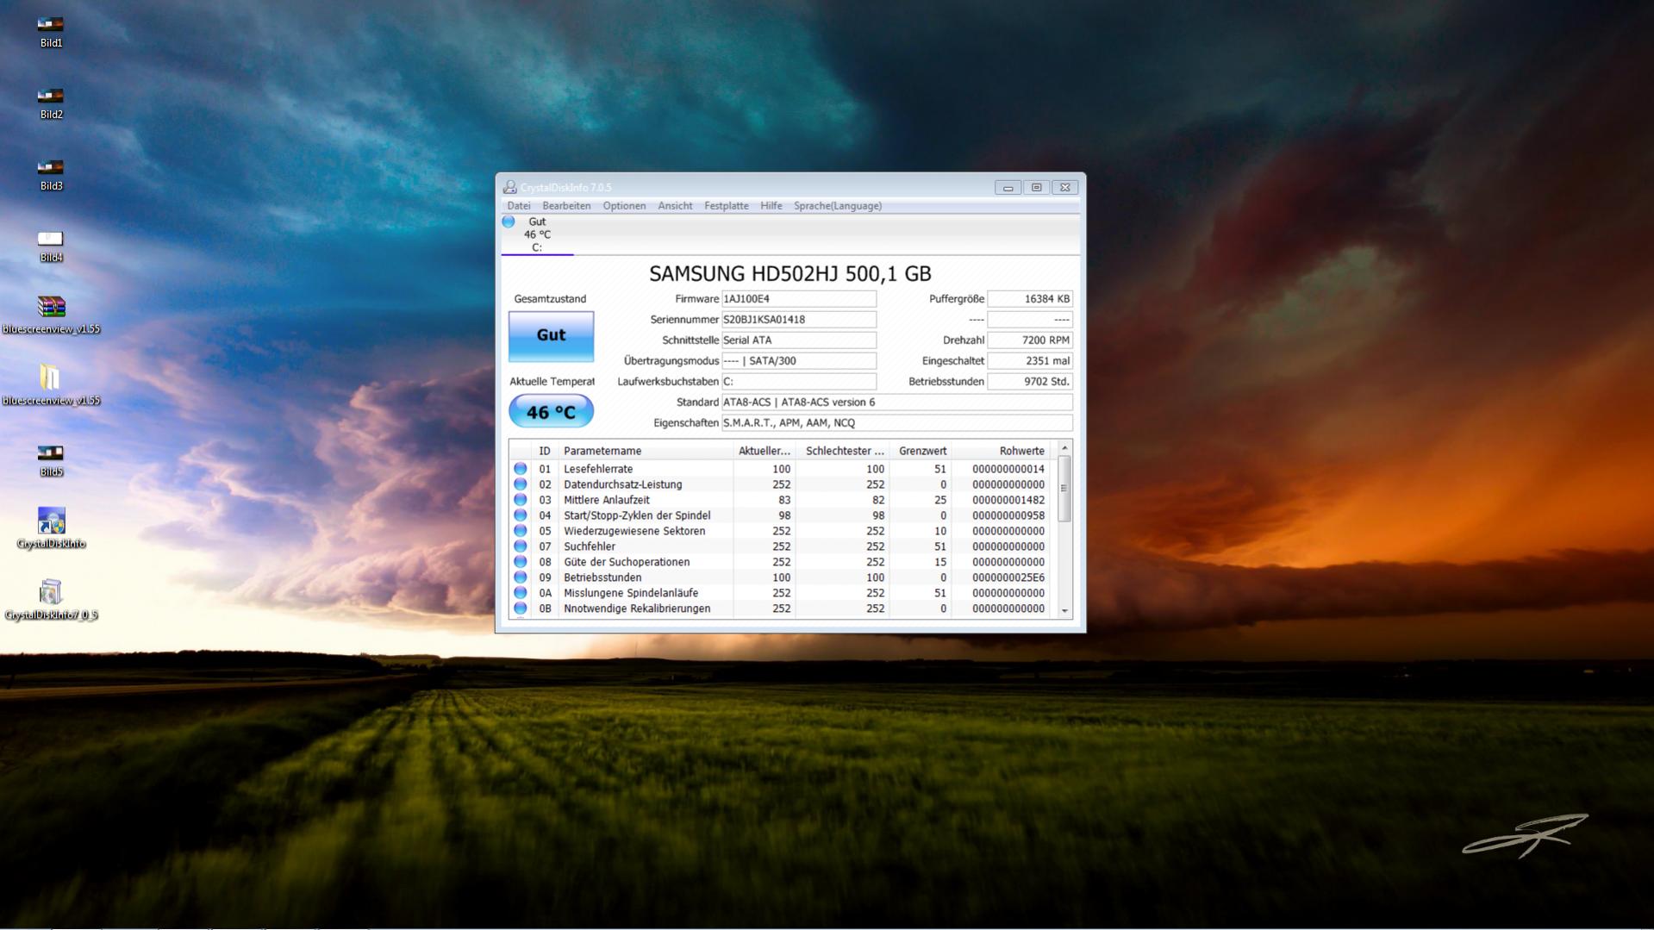Screen dimensions: 1654x930
Task: Click status circle for Wiederzugewiesene Sektoren
Action: 521,531
